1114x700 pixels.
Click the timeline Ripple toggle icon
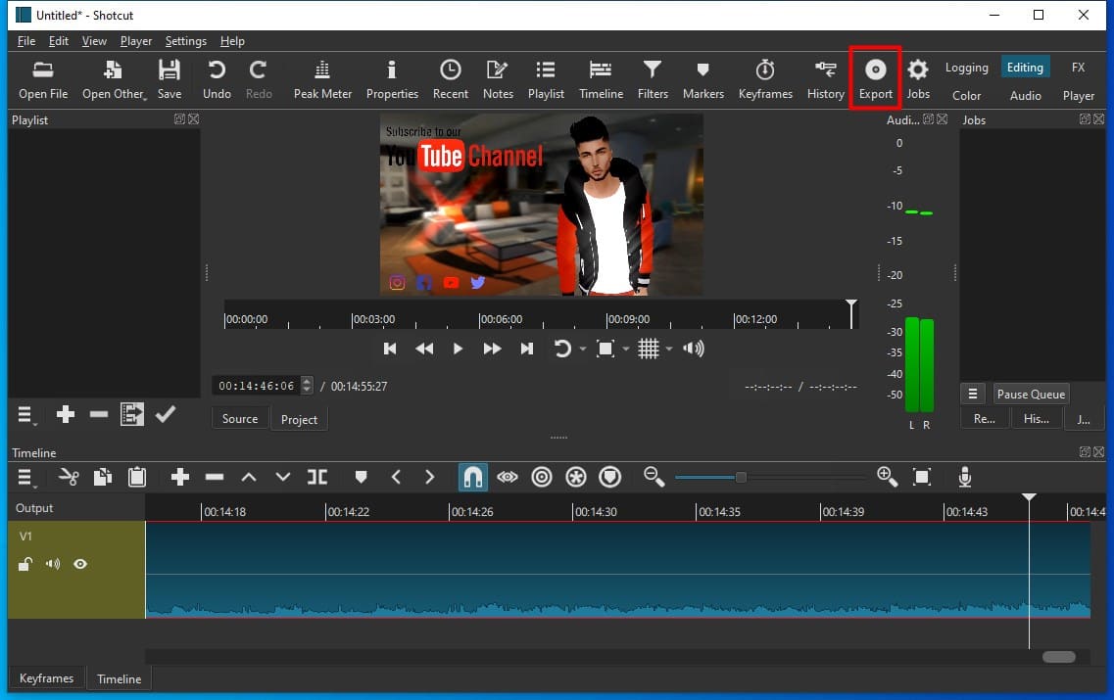coord(542,477)
